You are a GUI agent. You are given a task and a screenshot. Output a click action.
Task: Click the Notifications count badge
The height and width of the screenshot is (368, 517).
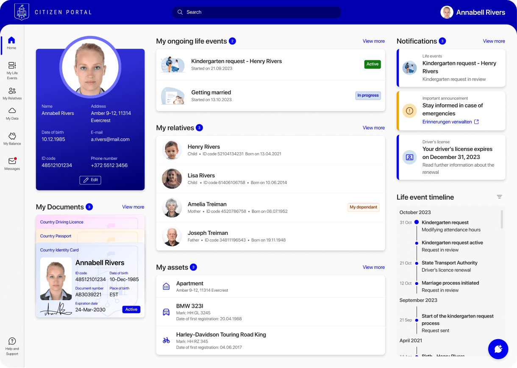442,41
